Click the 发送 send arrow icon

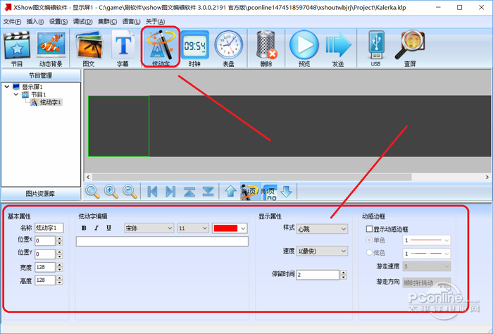point(338,49)
